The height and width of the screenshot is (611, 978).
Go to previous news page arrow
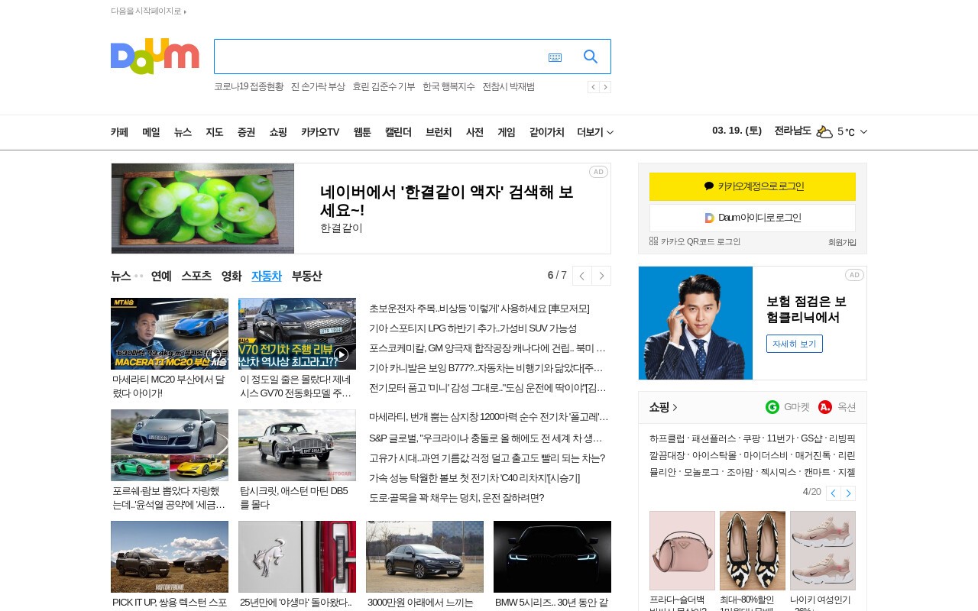click(582, 276)
